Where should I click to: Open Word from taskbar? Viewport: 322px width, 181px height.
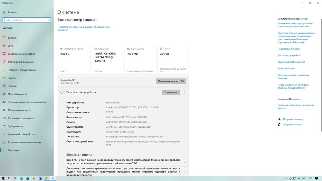click(x=40, y=178)
